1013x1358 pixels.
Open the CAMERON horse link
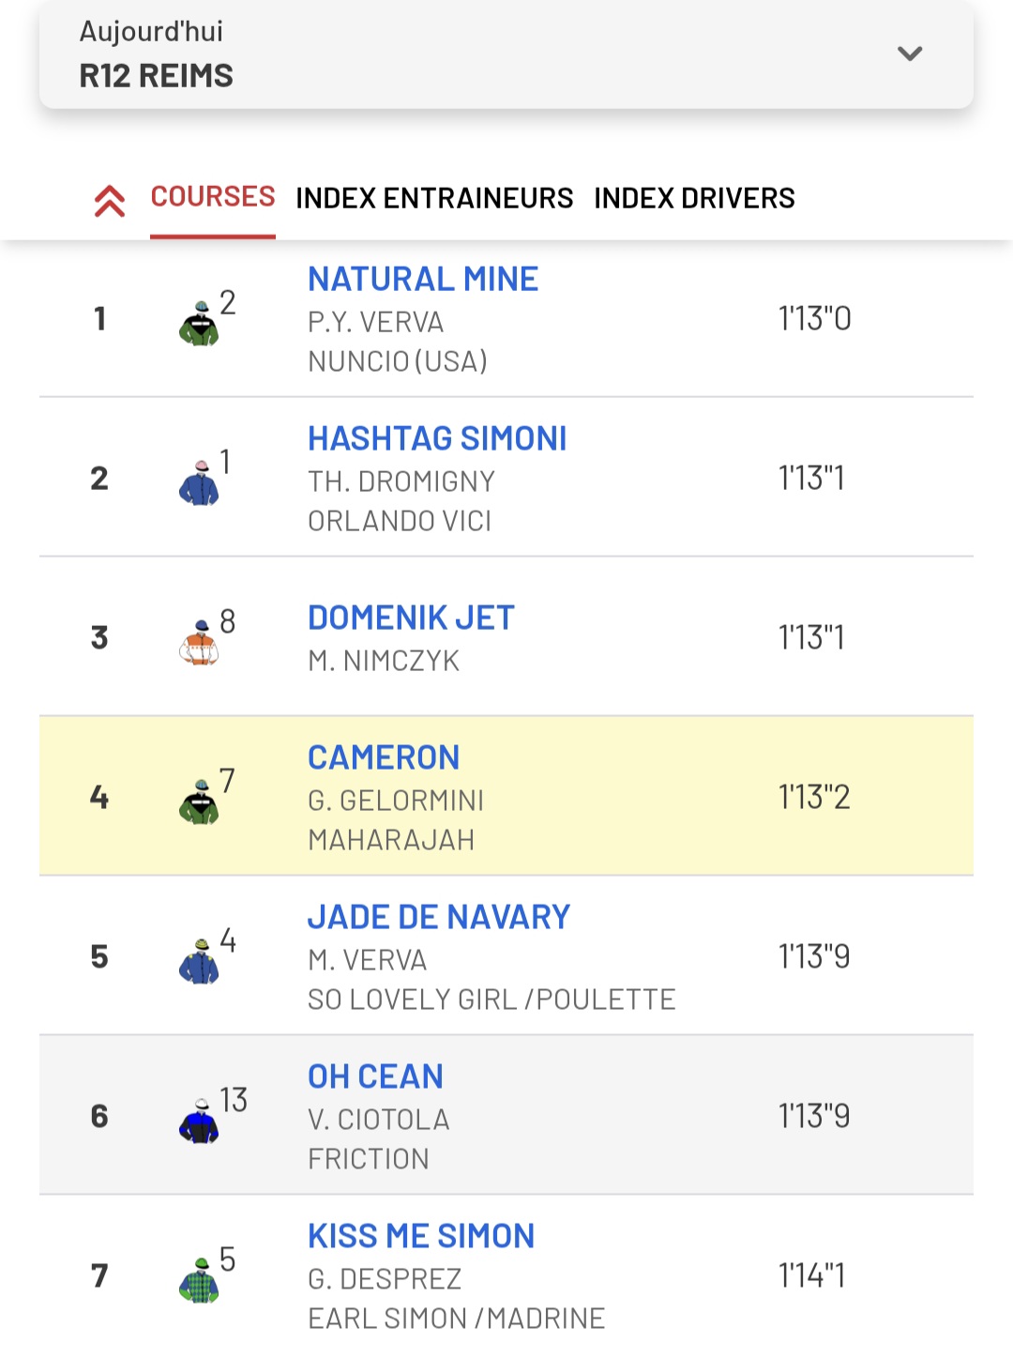pyautogui.click(x=384, y=757)
